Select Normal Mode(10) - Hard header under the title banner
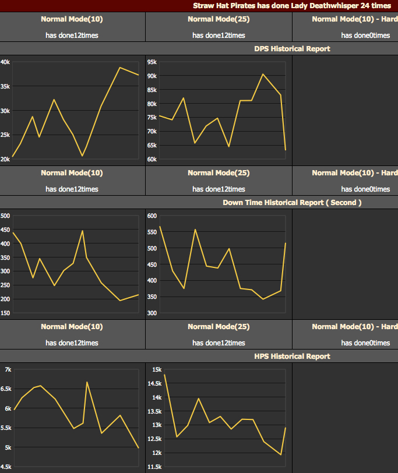 355,19
